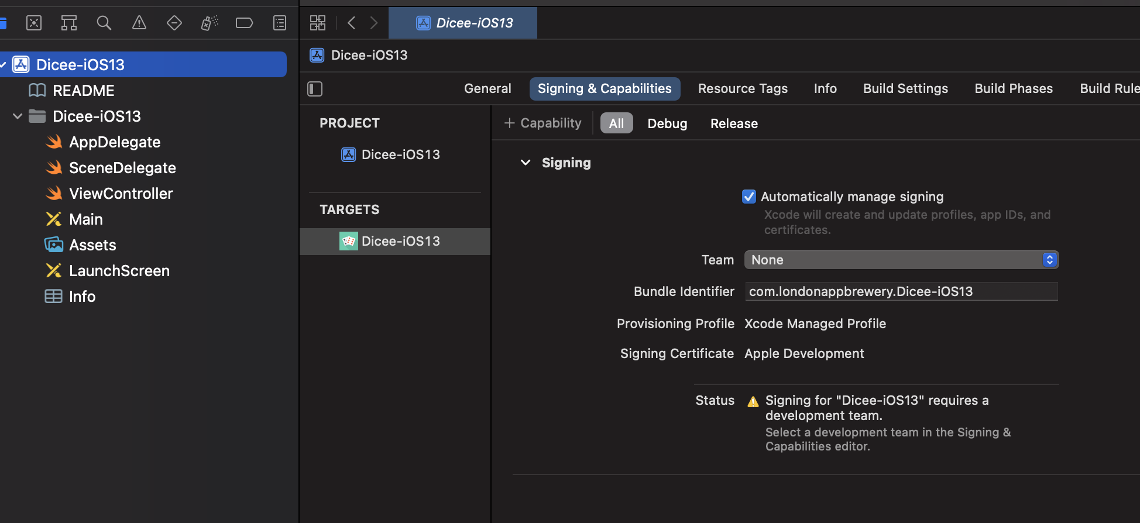The image size is (1140, 523).
Task: Open the Info plist file
Action: pyautogui.click(x=82, y=297)
